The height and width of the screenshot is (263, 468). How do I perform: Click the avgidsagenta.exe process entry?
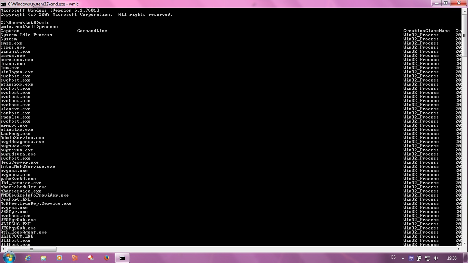click(x=22, y=142)
